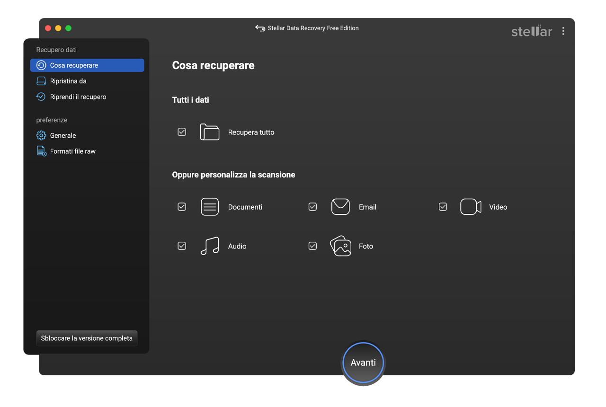This screenshot has height=407, width=606.
Task: Click Sbloccare la versione completa button
Action: coord(87,338)
